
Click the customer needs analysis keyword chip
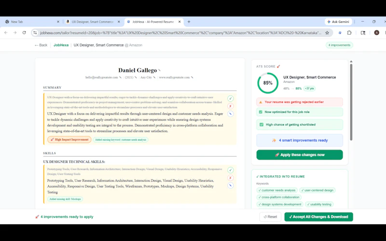point(276,190)
